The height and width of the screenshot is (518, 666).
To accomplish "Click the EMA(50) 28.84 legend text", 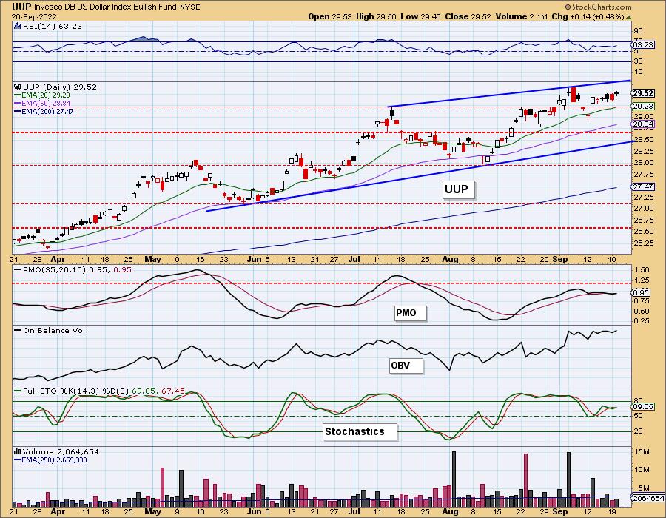I will (x=46, y=103).
